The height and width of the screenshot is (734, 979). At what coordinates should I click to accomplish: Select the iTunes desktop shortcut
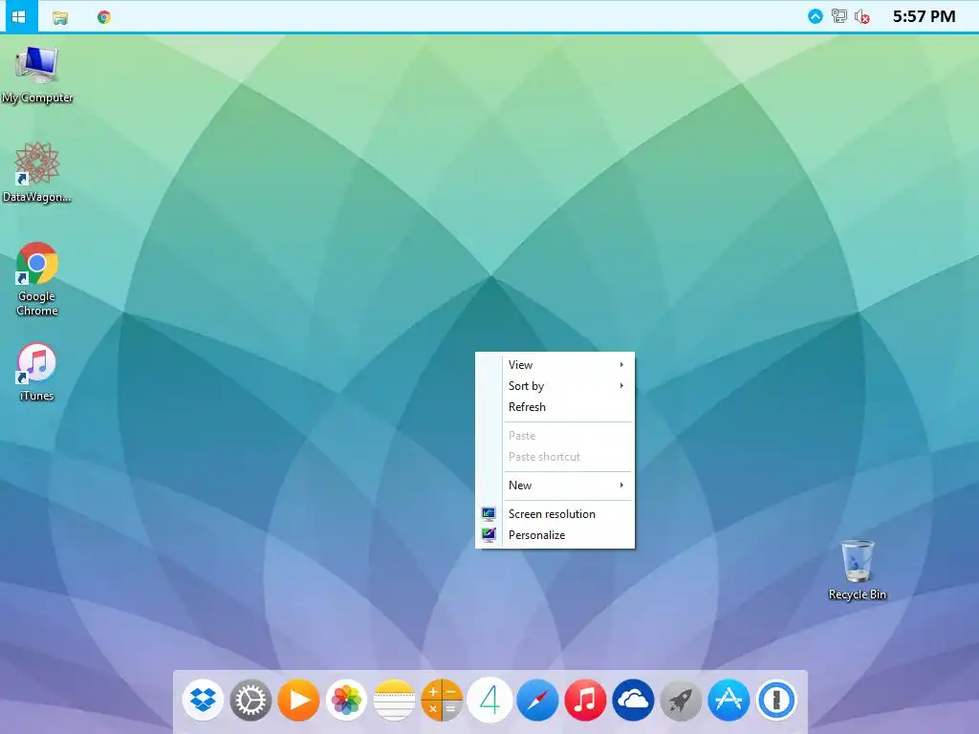pos(37,372)
